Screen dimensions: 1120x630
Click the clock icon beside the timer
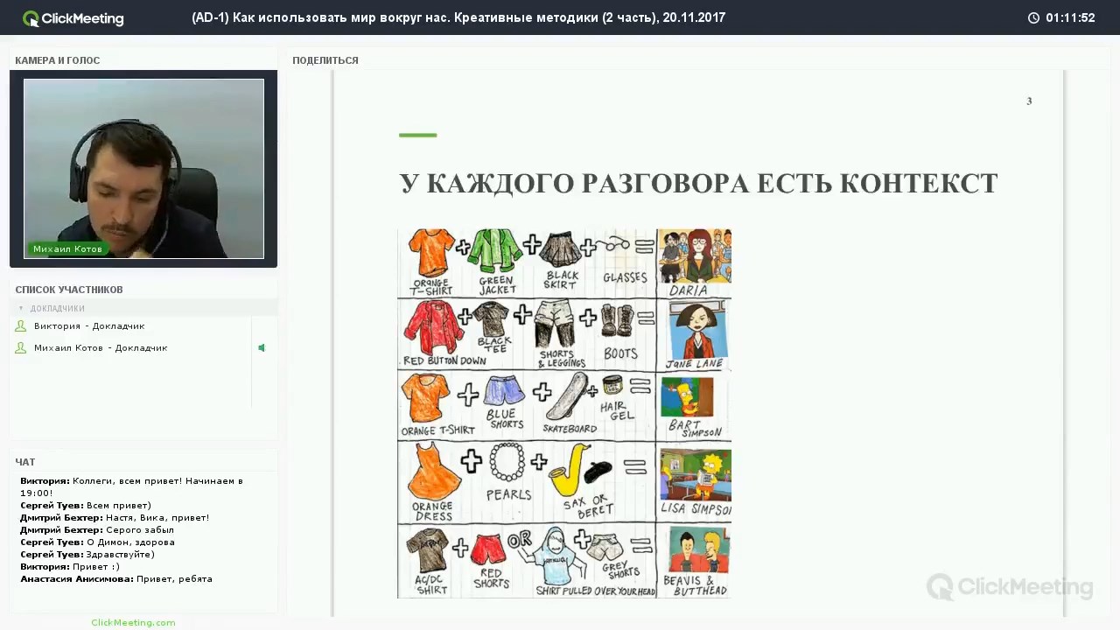[x=1033, y=17]
